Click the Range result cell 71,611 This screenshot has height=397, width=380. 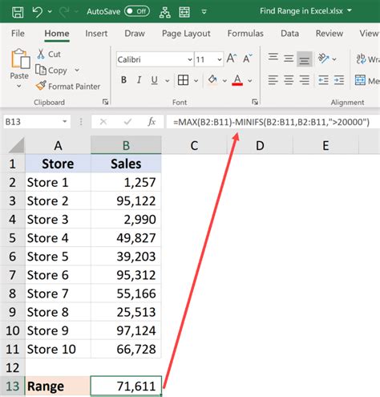126,386
